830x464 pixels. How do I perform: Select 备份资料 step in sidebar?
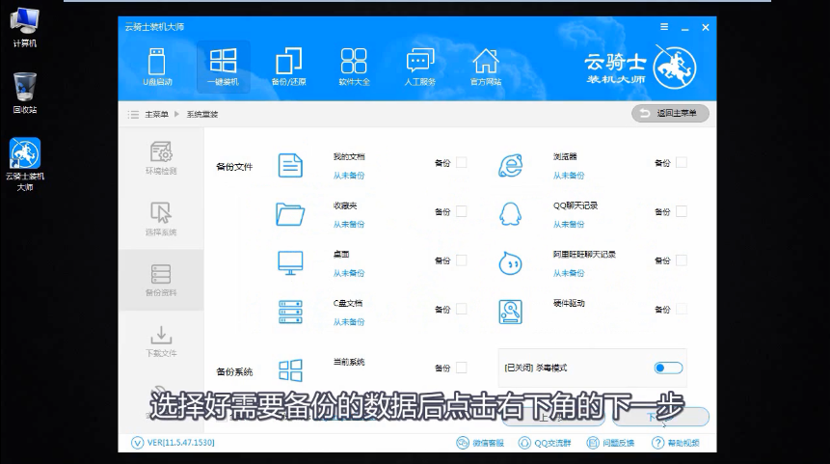click(x=161, y=280)
